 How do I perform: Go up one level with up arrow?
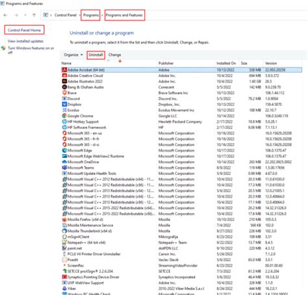coord(34,15)
